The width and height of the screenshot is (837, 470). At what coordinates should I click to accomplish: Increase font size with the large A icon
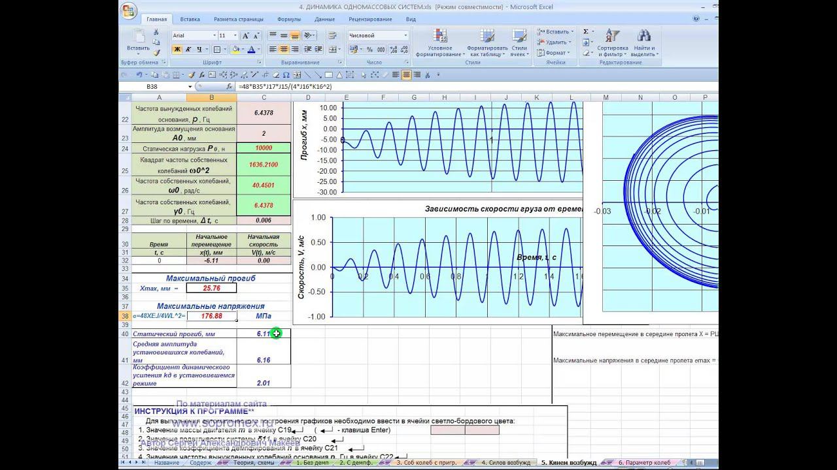coord(245,35)
